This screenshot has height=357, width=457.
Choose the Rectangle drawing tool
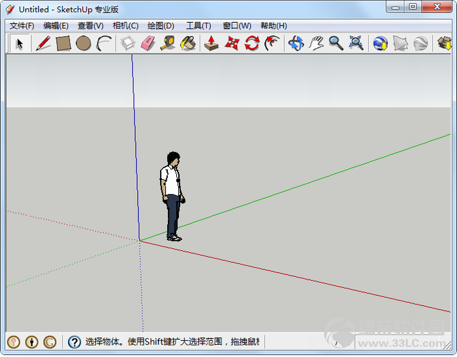point(63,43)
